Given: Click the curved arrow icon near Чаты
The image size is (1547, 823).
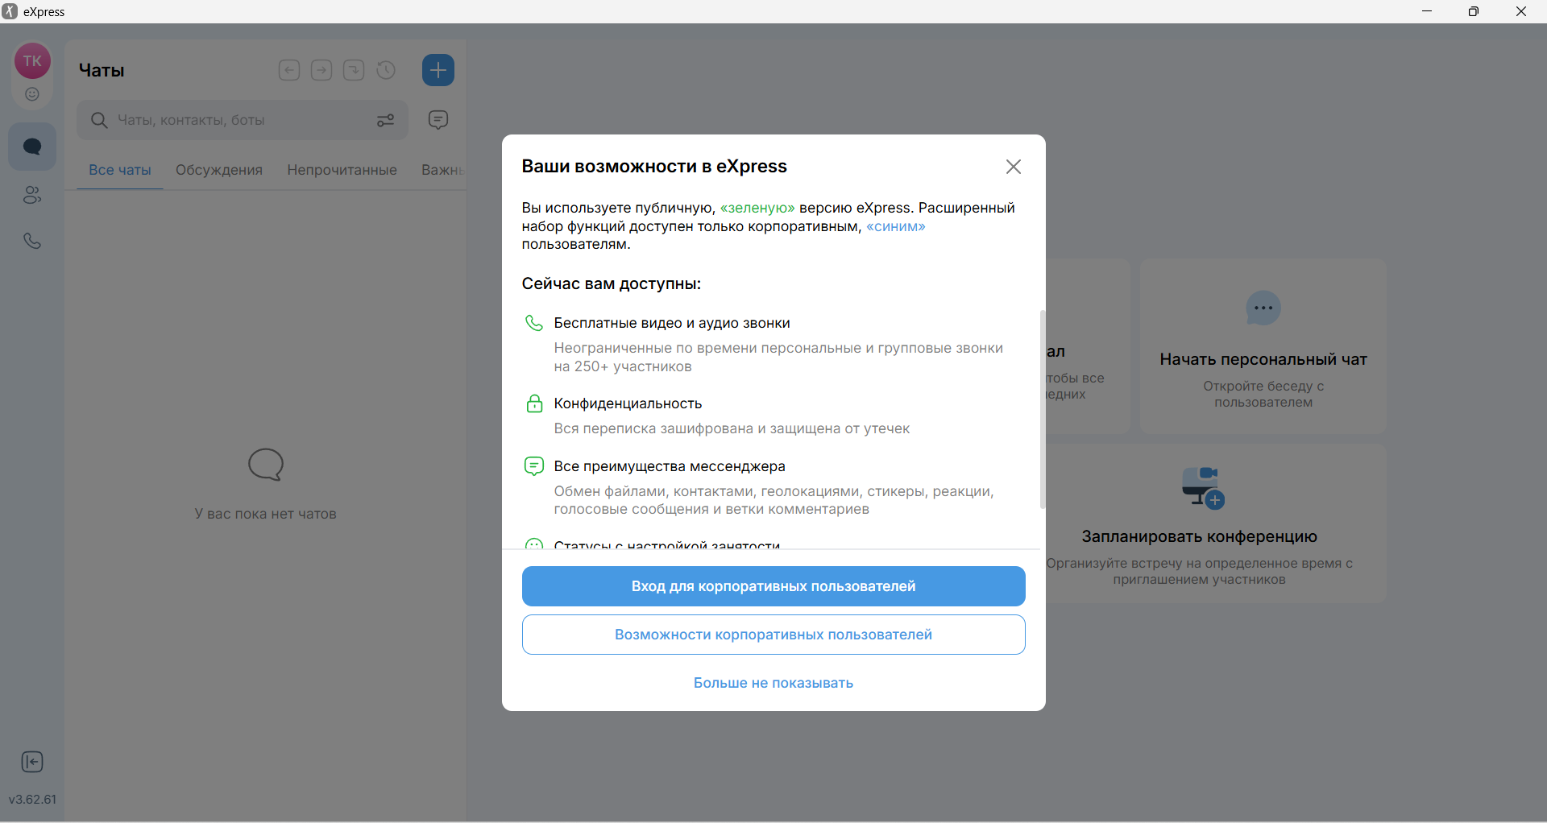Looking at the screenshot, I should pyautogui.click(x=354, y=70).
